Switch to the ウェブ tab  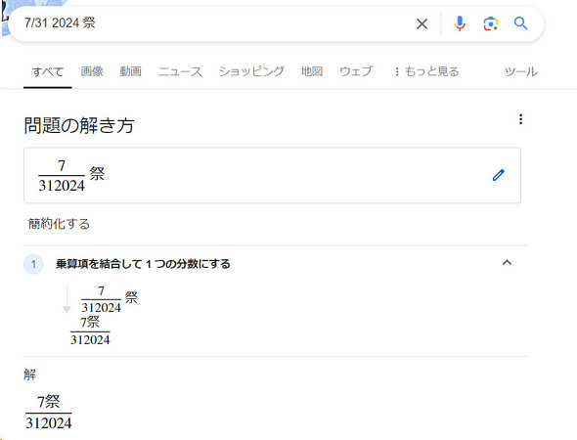356,71
